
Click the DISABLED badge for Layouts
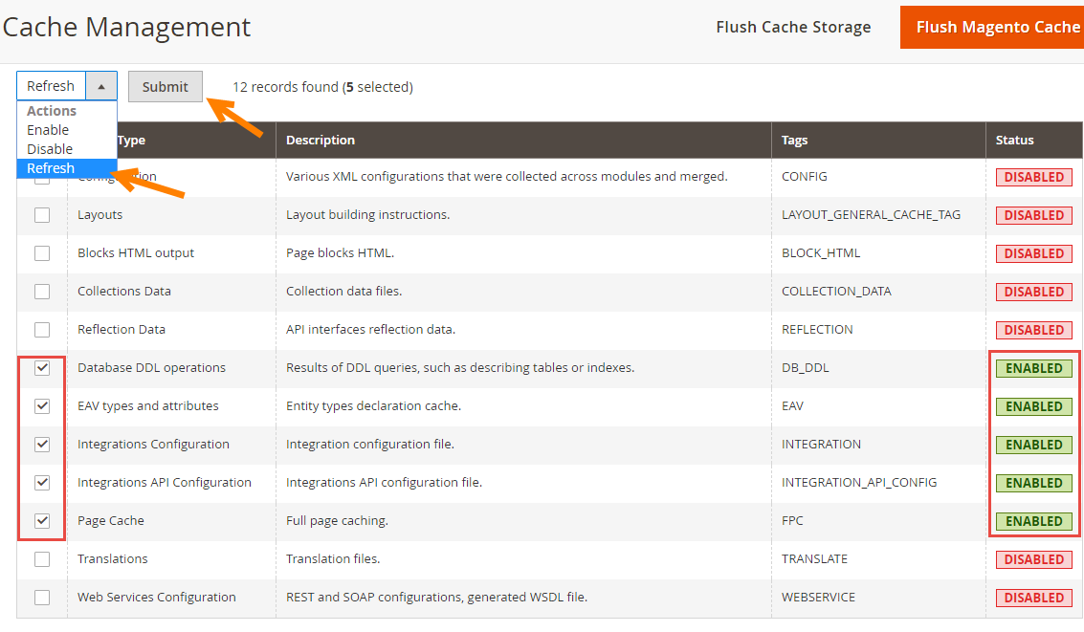tap(1033, 215)
